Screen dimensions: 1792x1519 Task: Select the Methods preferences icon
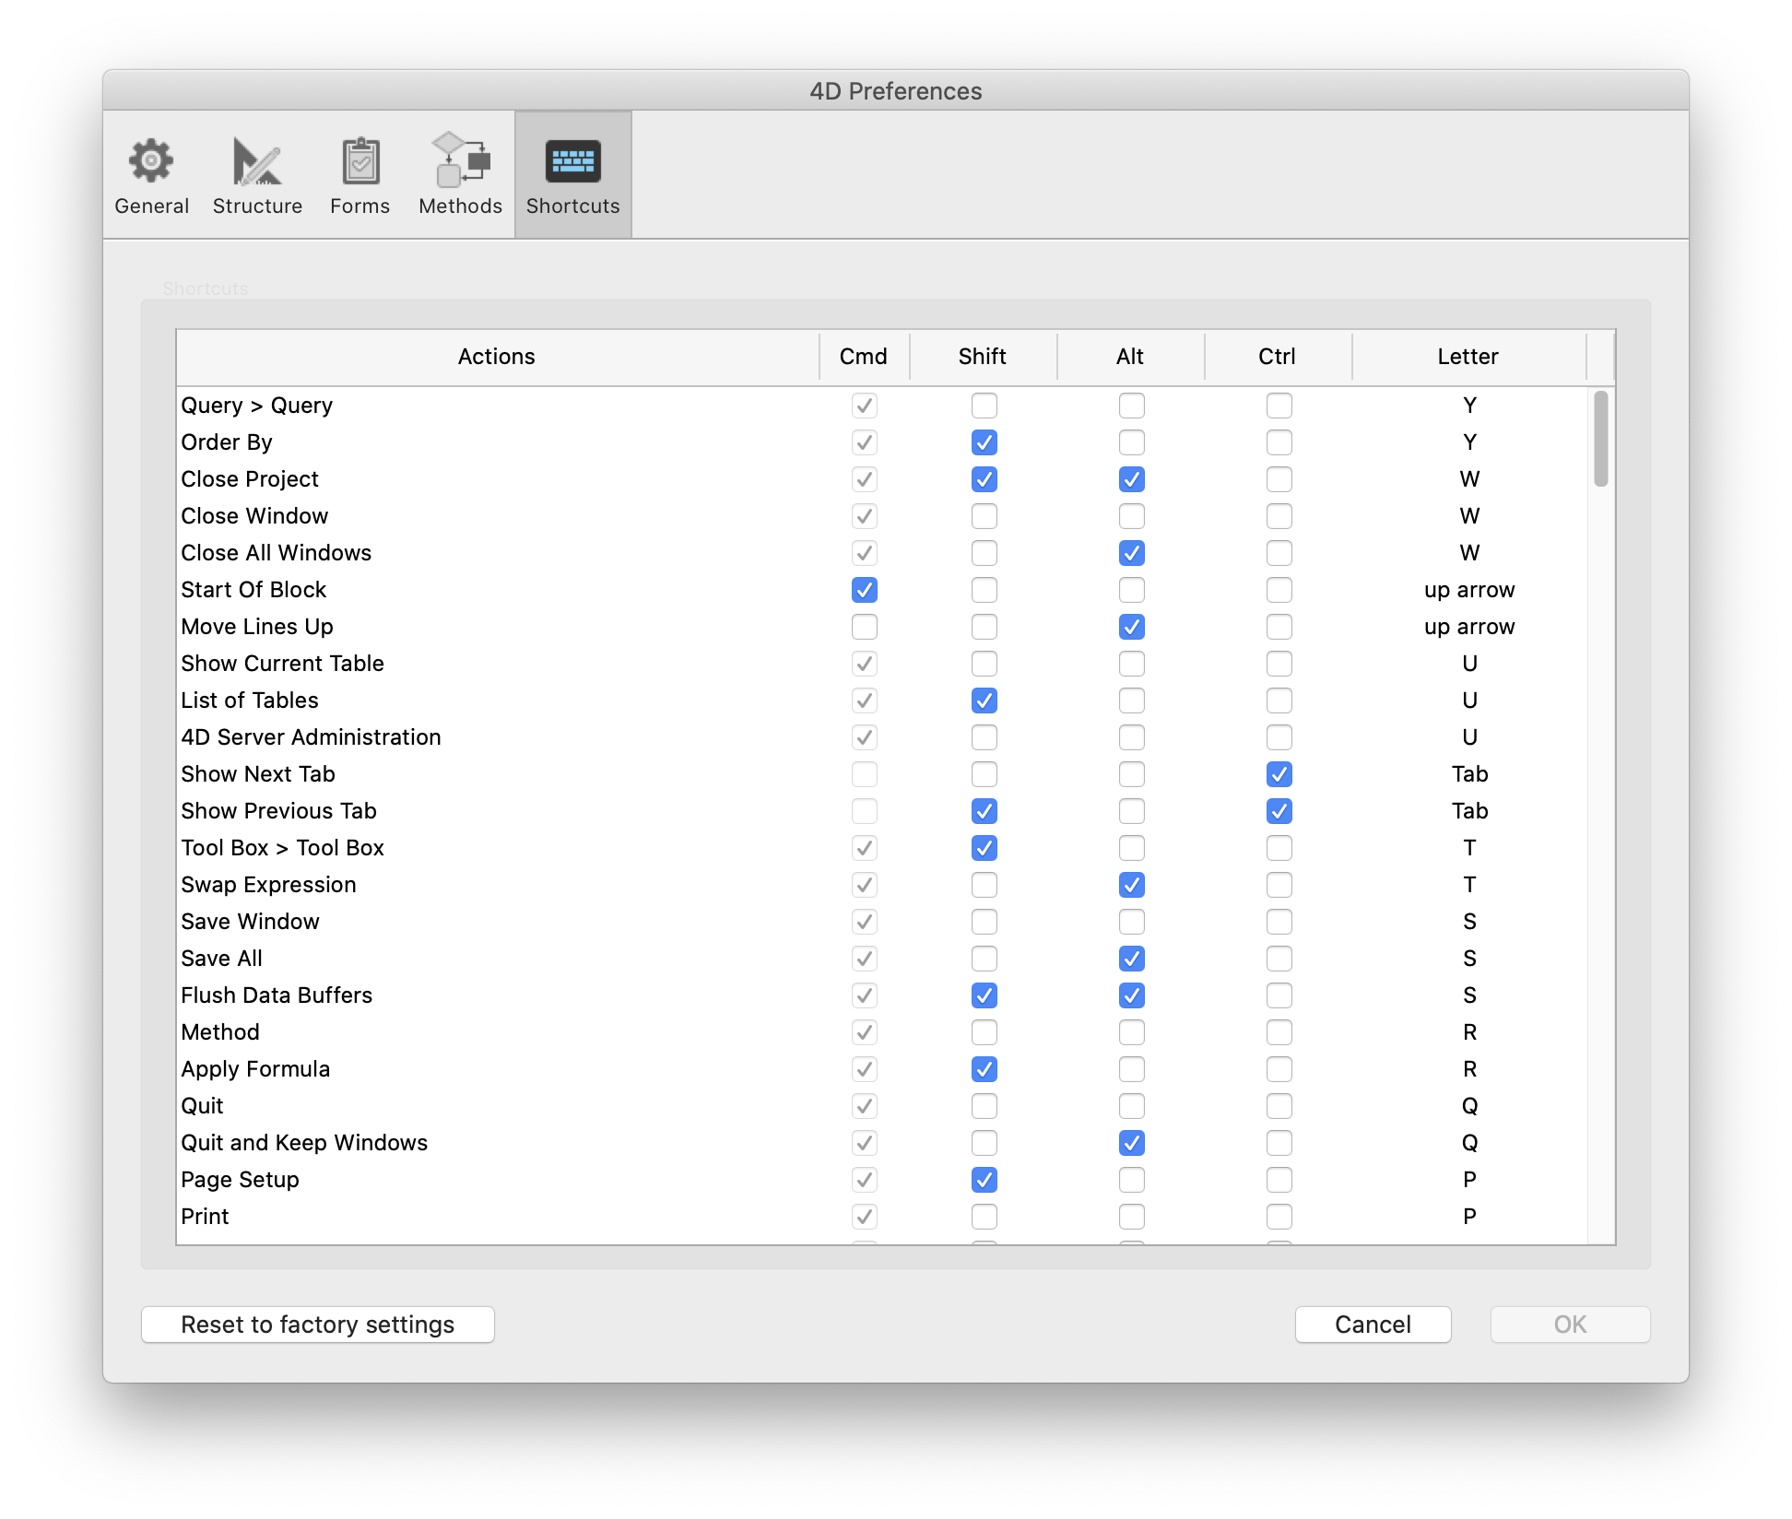click(x=460, y=175)
